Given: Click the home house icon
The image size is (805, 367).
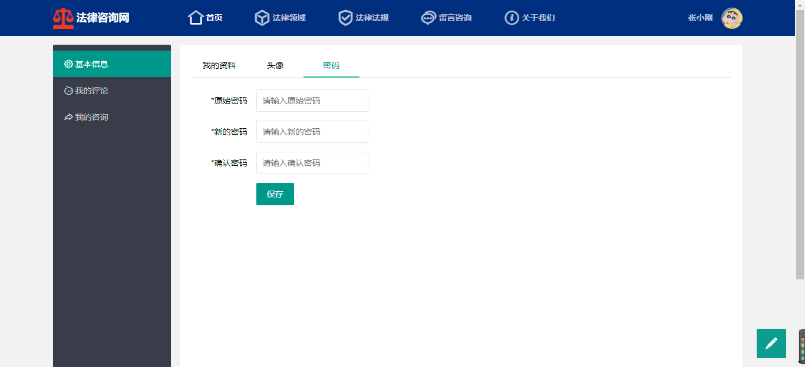Looking at the screenshot, I should (x=196, y=18).
